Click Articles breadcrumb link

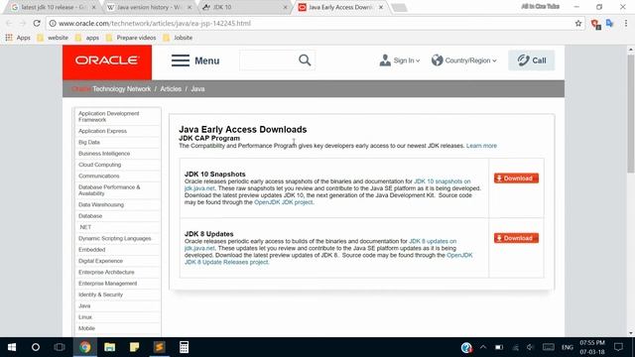click(171, 89)
